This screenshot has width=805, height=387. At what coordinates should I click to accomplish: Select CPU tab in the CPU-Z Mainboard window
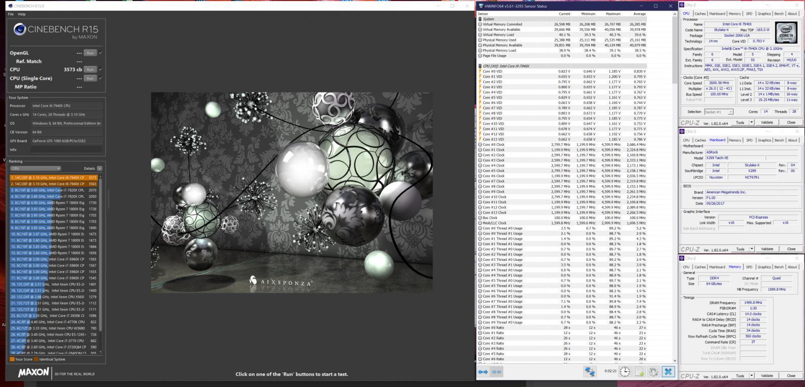(686, 140)
